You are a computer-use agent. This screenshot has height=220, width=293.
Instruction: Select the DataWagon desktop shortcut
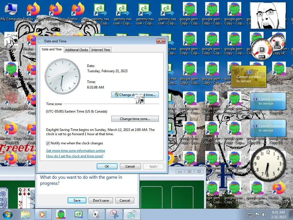pyautogui.click(x=11, y=101)
